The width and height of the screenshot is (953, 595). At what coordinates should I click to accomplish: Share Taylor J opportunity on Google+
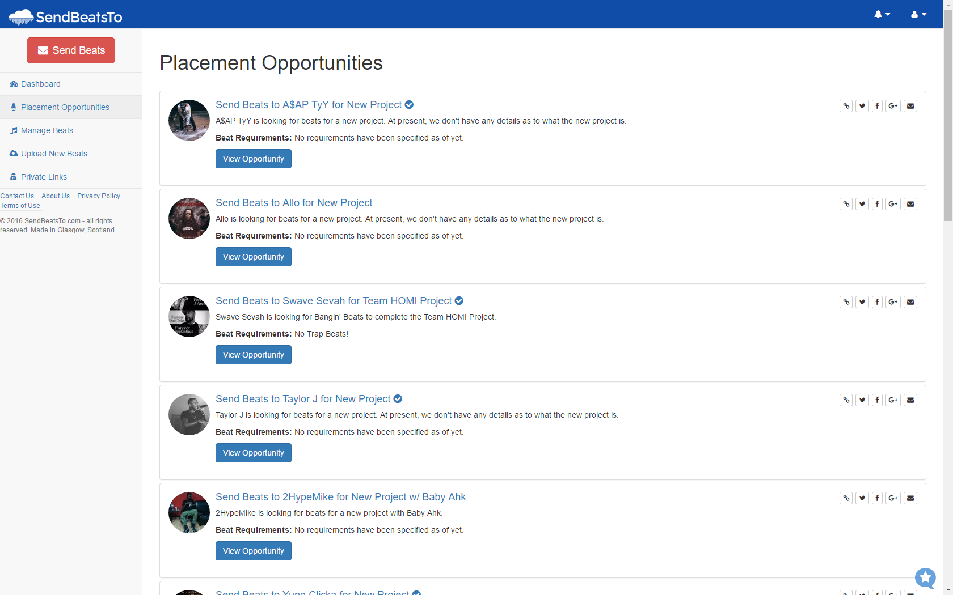[893, 400]
